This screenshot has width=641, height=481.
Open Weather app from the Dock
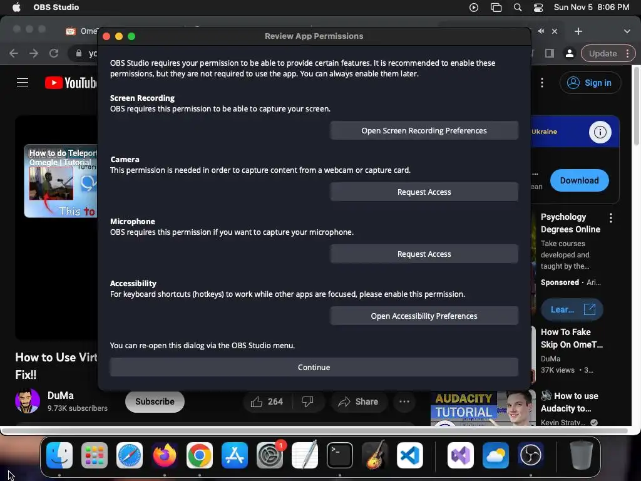pyautogui.click(x=496, y=455)
